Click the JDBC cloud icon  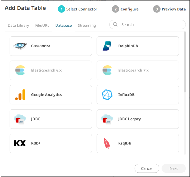[20, 119]
